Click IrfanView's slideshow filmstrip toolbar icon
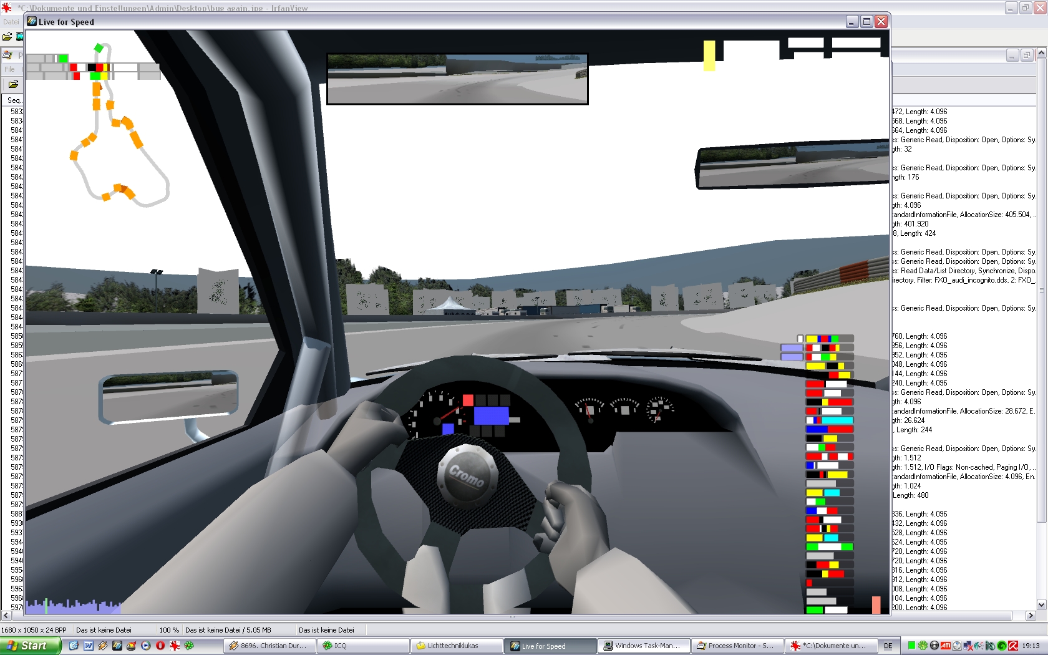 click(20, 37)
